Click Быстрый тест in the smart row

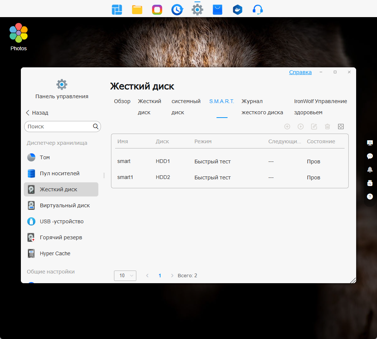[x=213, y=161]
